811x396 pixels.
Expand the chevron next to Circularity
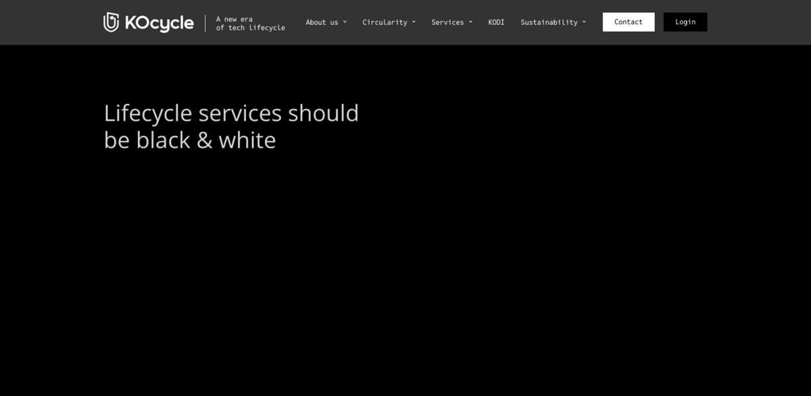coord(414,22)
